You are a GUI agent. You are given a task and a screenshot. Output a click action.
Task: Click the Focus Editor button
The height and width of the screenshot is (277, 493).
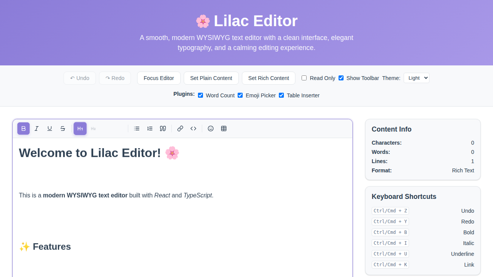pos(159,78)
